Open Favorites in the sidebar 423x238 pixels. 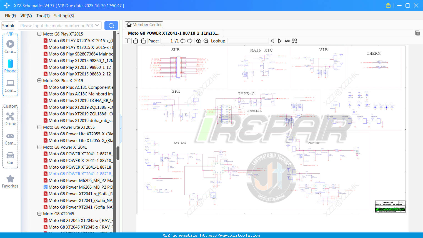[10, 182]
